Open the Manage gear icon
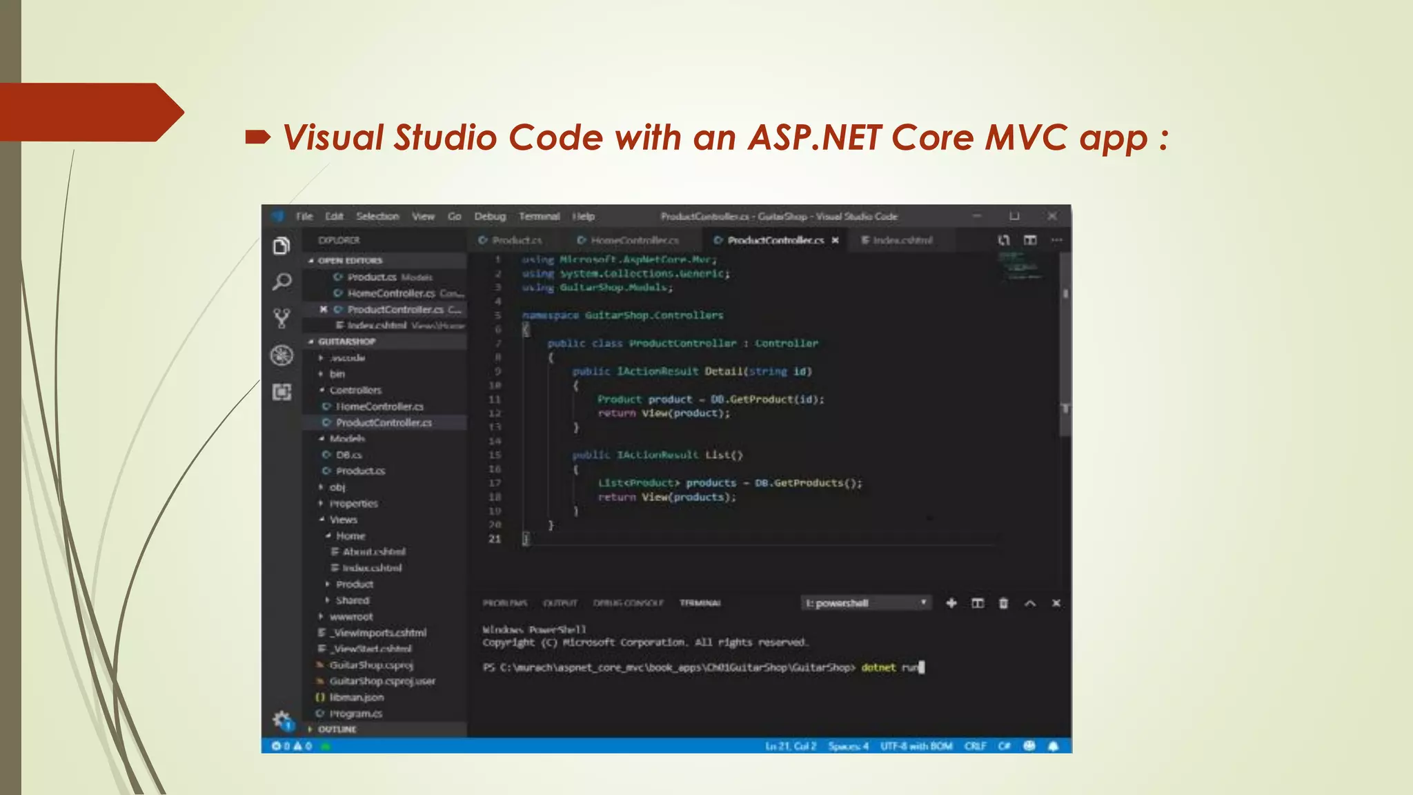The image size is (1413, 795). pos(281,716)
